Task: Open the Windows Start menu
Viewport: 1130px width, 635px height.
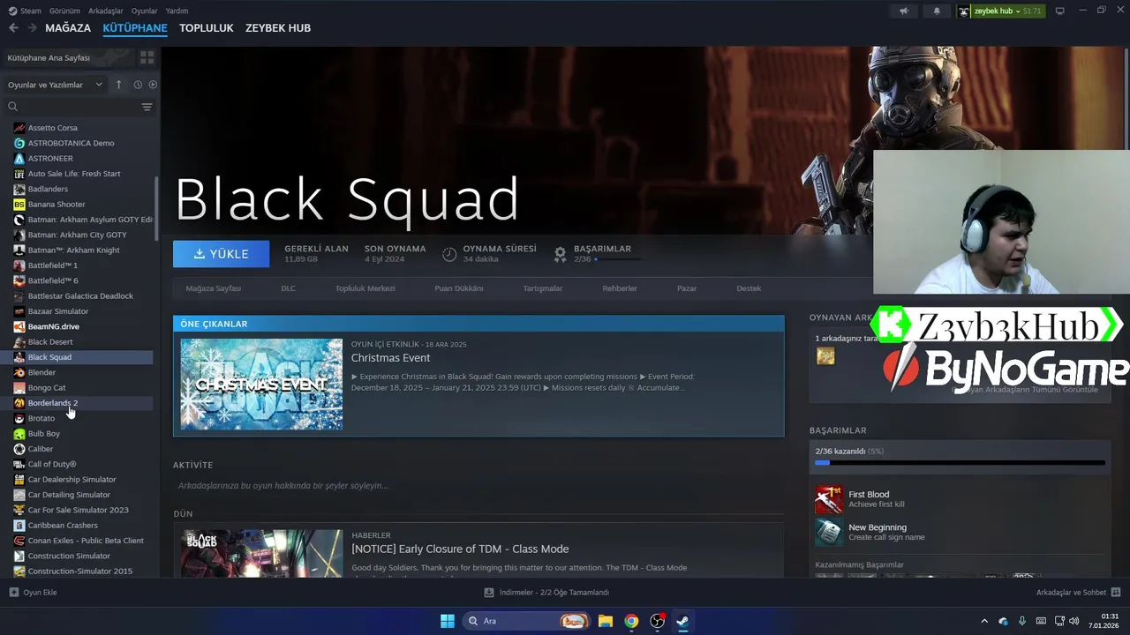Action: pos(448,621)
